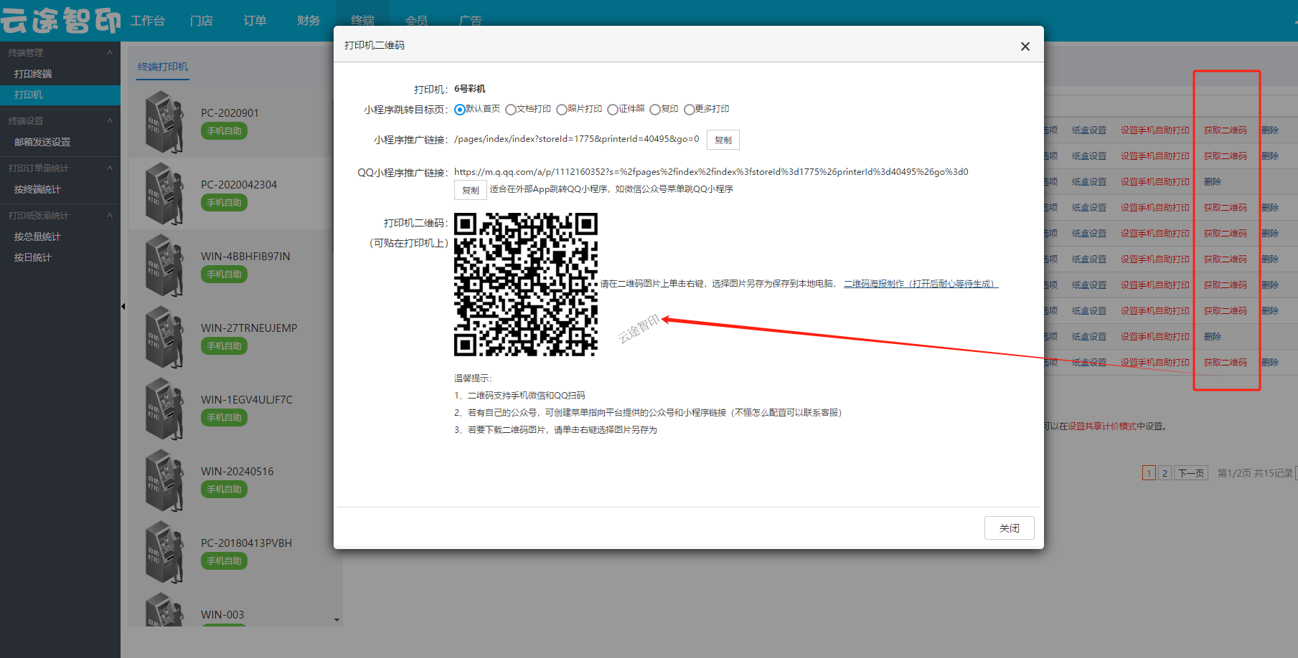Screen dimensions: 1298x658
Task: Click the 6号彩机 printer name
Action: pyautogui.click(x=469, y=89)
